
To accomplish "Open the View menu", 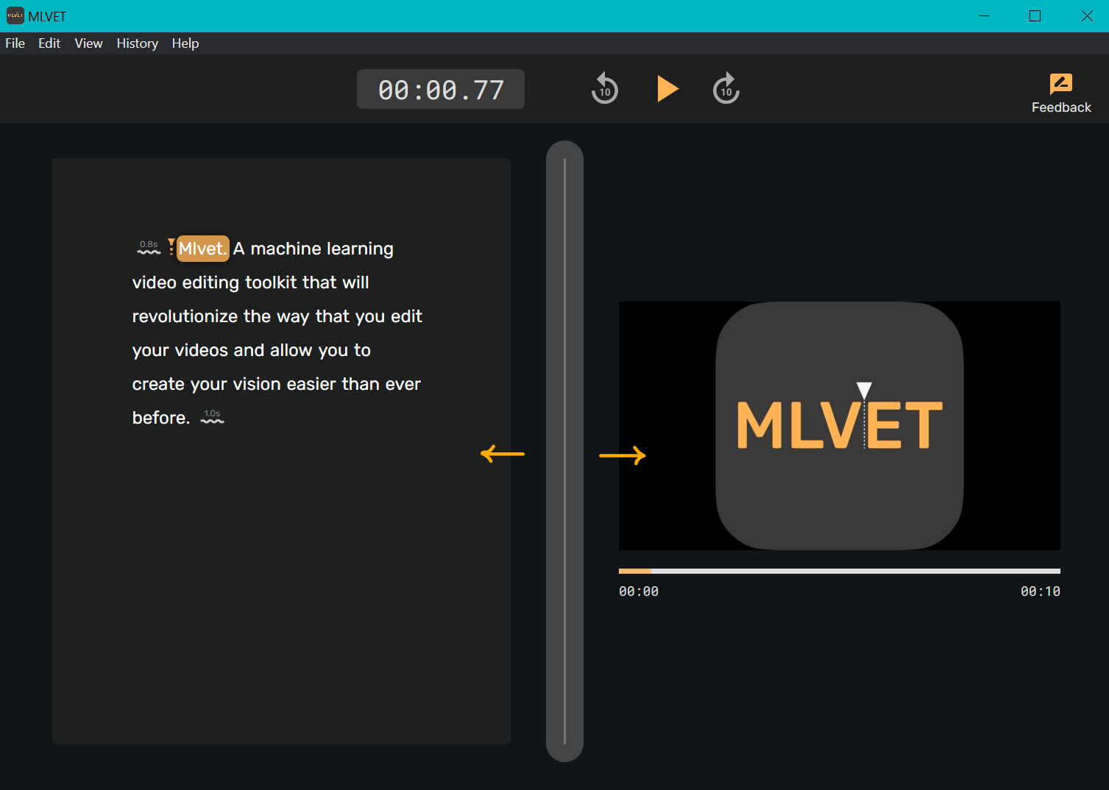I will pos(88,43).
